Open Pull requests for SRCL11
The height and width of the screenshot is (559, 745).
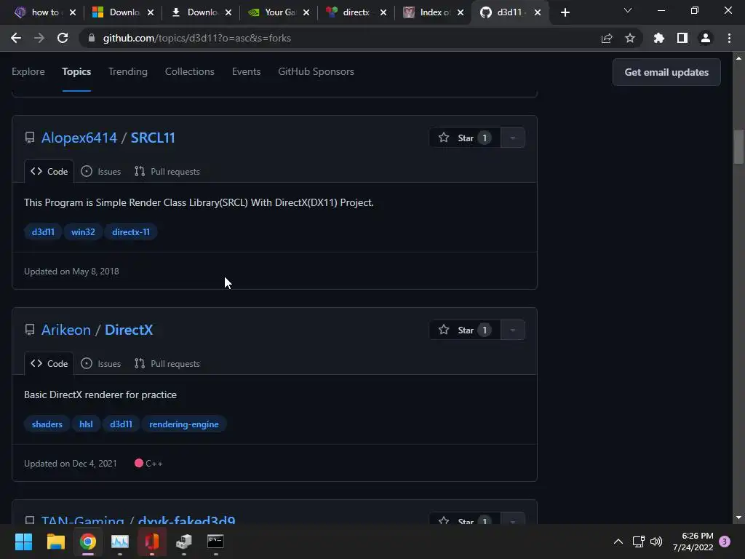point(167,172)
